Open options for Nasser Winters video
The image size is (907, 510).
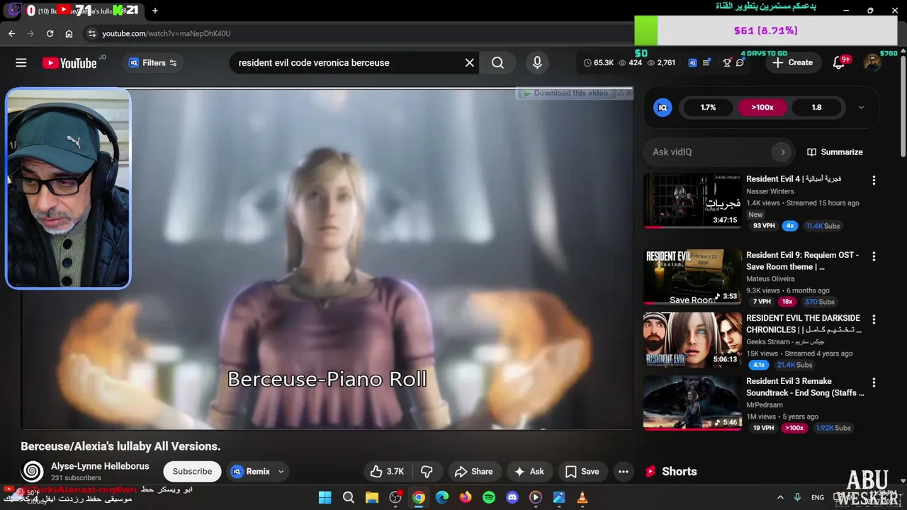[874, 181]
